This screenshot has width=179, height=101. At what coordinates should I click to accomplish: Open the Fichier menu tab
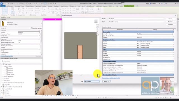pos(3,6)
